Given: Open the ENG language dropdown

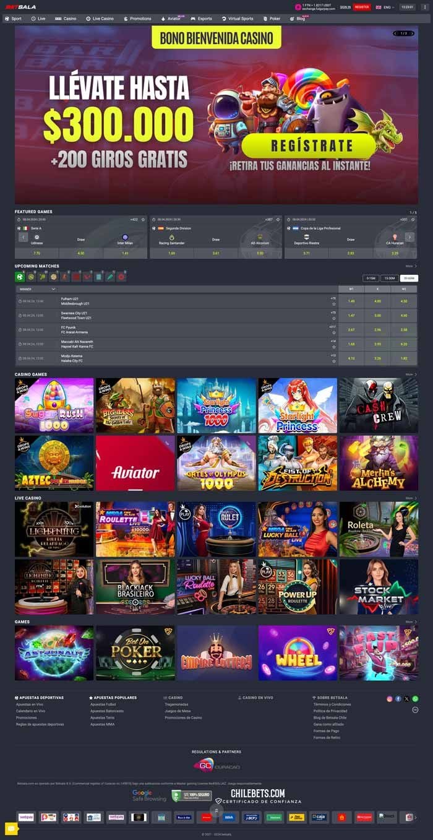Looking at the screenshot, I should click(385, 7).
